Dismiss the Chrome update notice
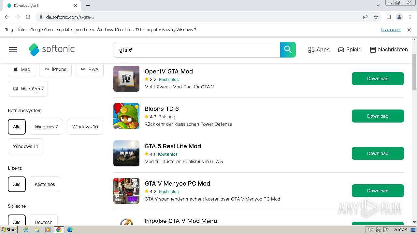Screen dimensions: 417x234 point(409,30)
